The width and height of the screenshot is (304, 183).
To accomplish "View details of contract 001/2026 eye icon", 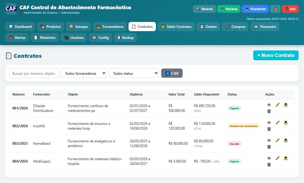I will pos(269,105).
